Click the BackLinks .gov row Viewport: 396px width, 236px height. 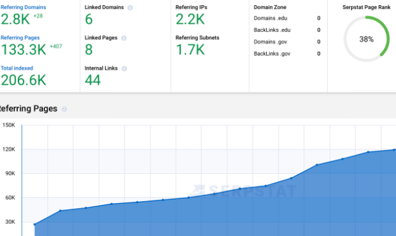pyautogui.click(x=287, y=54)
